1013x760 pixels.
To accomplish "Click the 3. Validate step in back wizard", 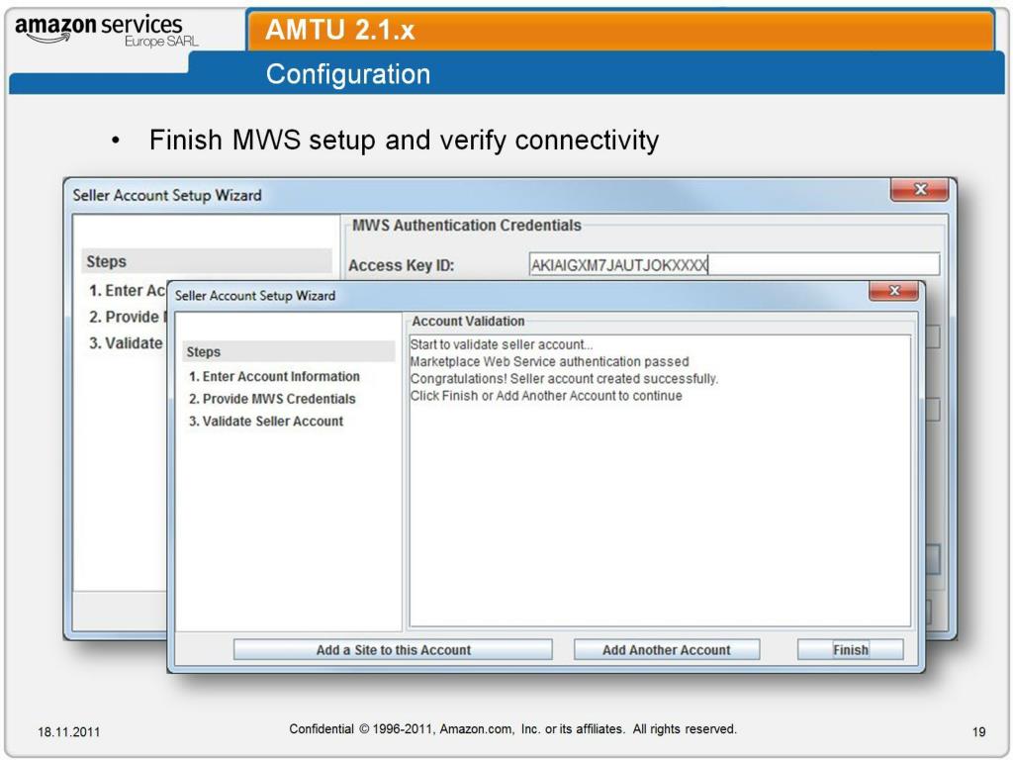I will coord(126,343).
